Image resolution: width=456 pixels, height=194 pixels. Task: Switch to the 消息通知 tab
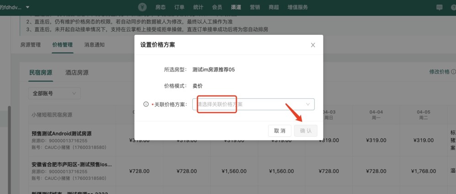click(x=95, y=45)
